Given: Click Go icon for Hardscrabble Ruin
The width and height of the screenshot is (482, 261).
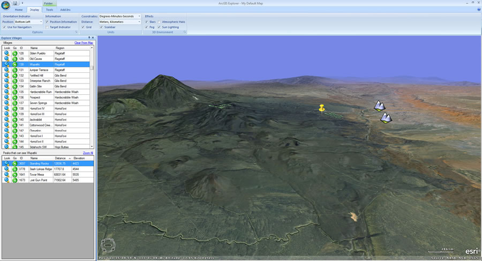Looking at the screenshot, I should tap(15, 92).
